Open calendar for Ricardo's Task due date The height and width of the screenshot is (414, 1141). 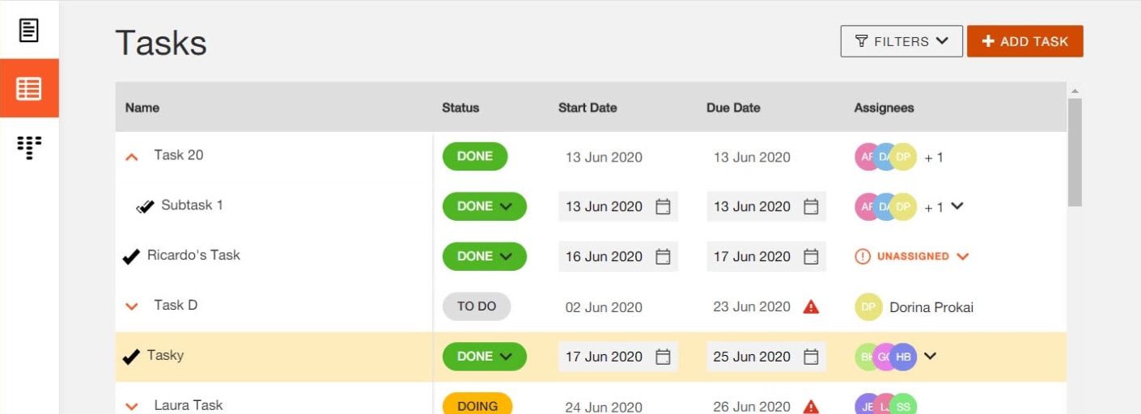(x=811, y=257)
